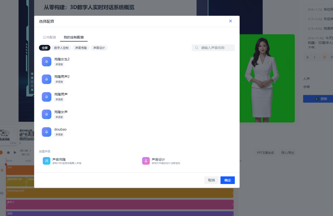Open 声音设计 flask create icon

coord(146,161)
